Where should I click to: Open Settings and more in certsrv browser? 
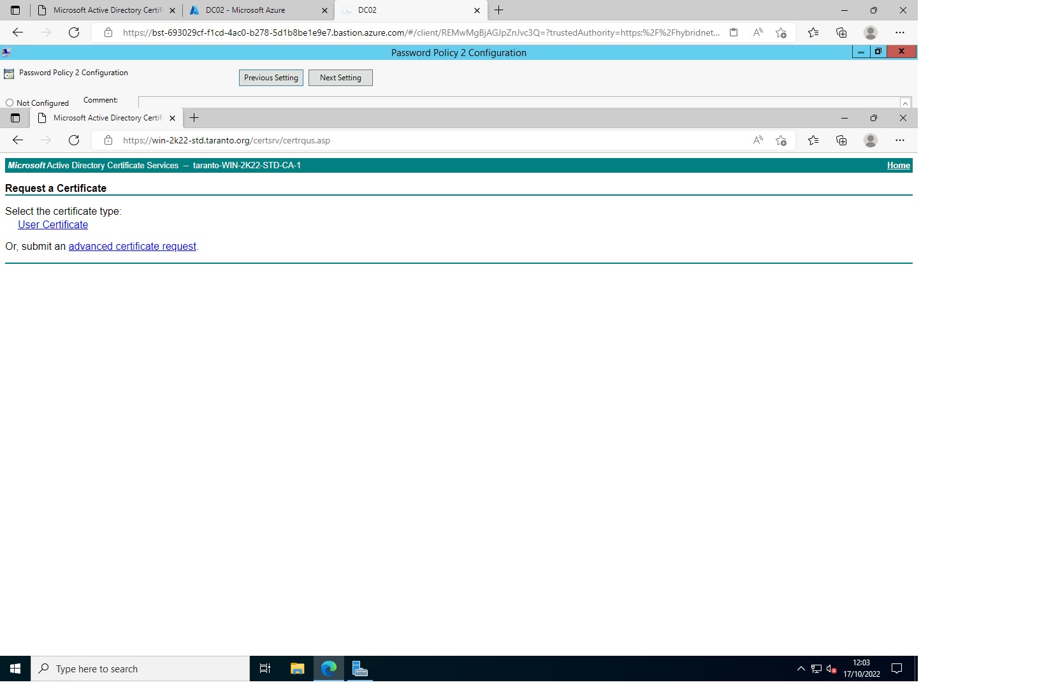[900, 140]
